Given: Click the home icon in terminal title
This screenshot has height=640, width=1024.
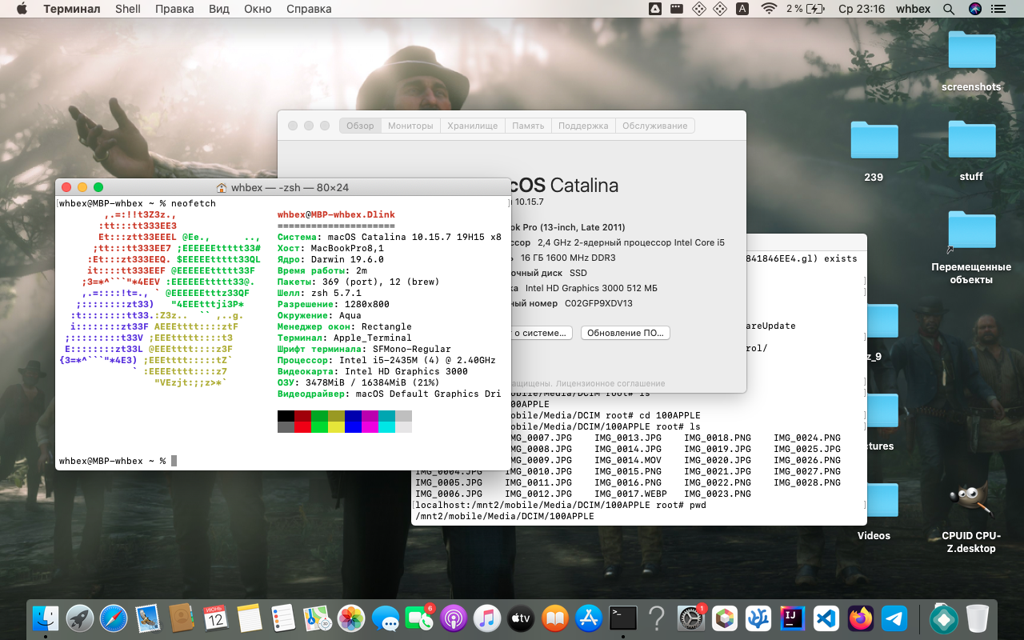Looking at the screenshot, I should (222, 187).
